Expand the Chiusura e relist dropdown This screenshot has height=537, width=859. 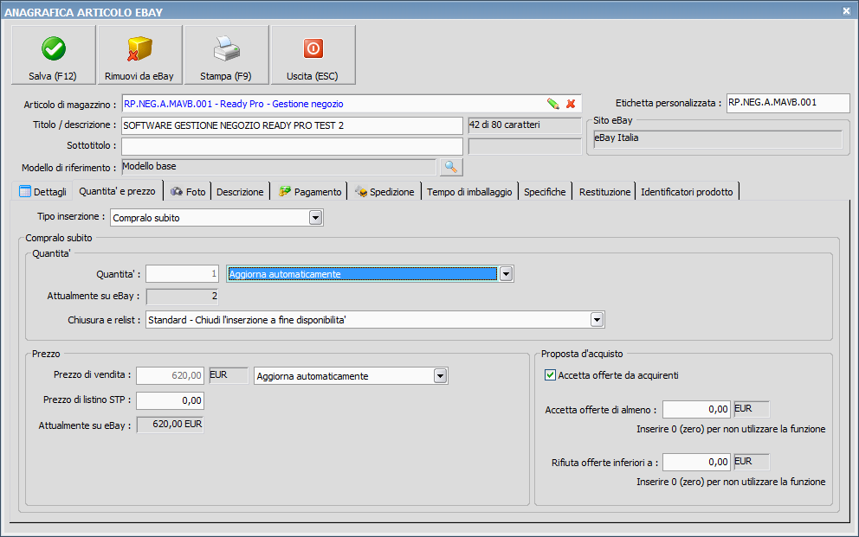point(597,319)
